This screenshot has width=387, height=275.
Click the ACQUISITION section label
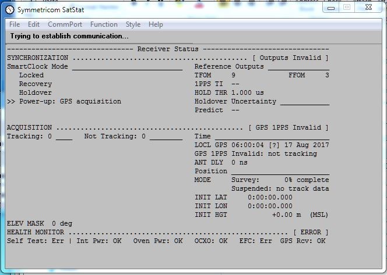click(x=29, y=127)
